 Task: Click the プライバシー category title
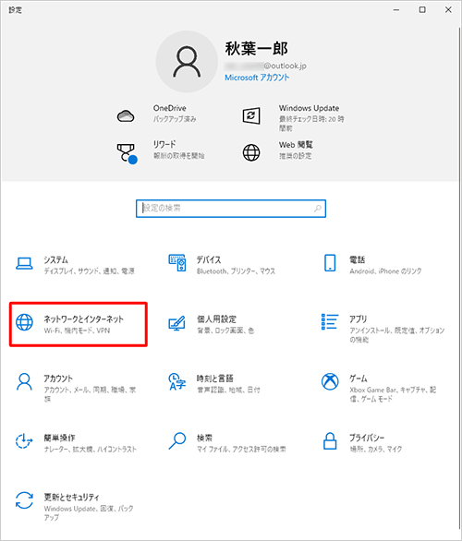367,438
